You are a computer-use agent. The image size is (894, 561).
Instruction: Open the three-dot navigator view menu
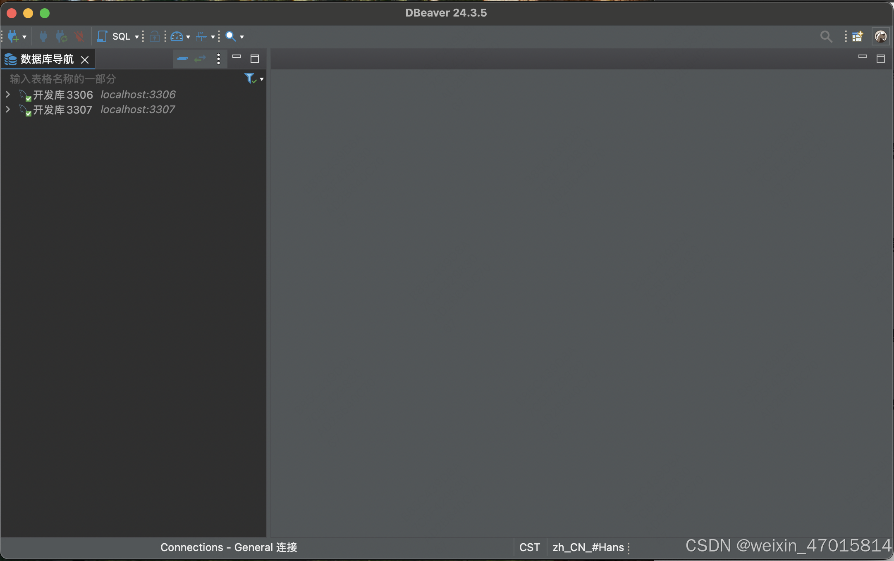pos(218,59)
